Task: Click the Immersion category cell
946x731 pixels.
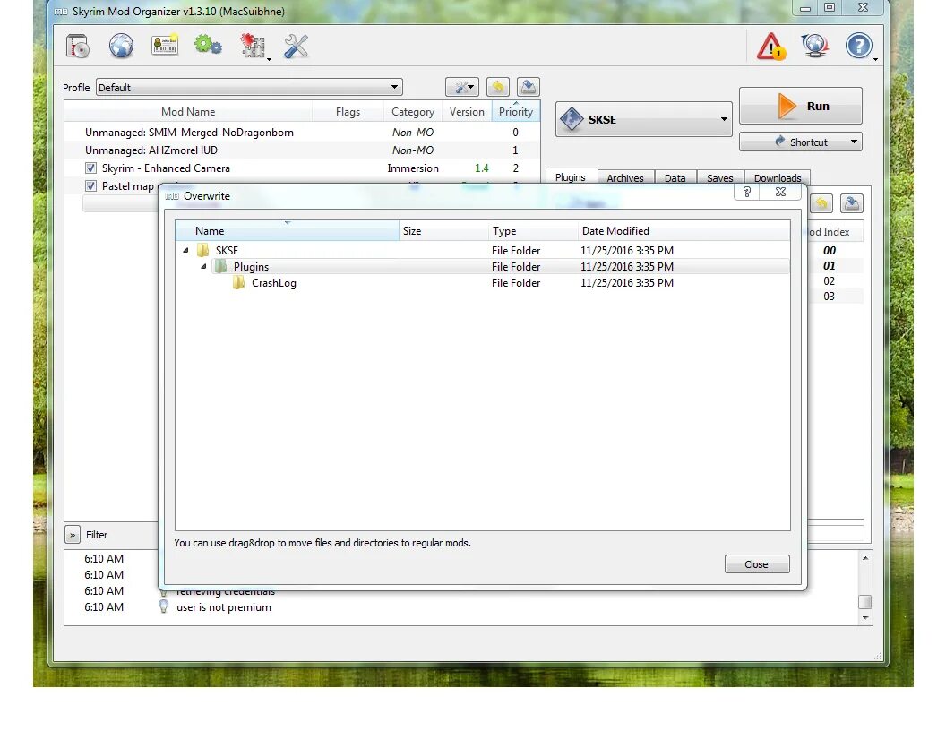Action: pyautogui.click(x=413, y=168)
